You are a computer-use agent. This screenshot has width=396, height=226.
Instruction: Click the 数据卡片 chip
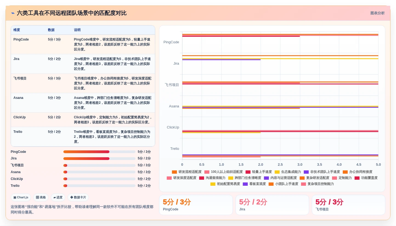(x=78, y=197)
